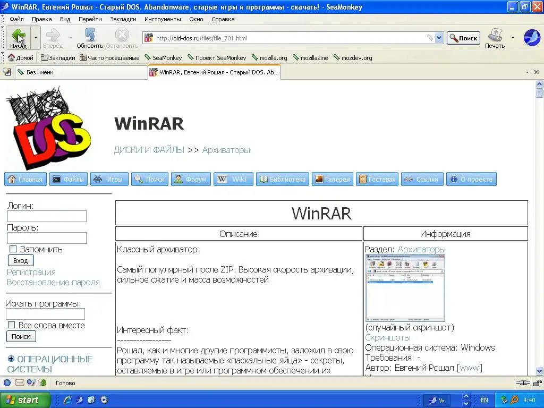The height and width of the screenshot is (408, 544).
Task: Open the Назад history dropdown arrow
Action: point(36,38)
